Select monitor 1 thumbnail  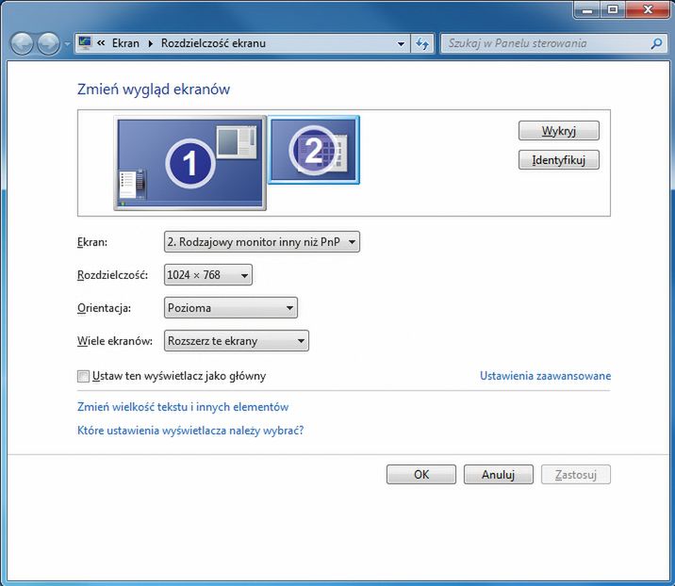[x=189, y=163]
